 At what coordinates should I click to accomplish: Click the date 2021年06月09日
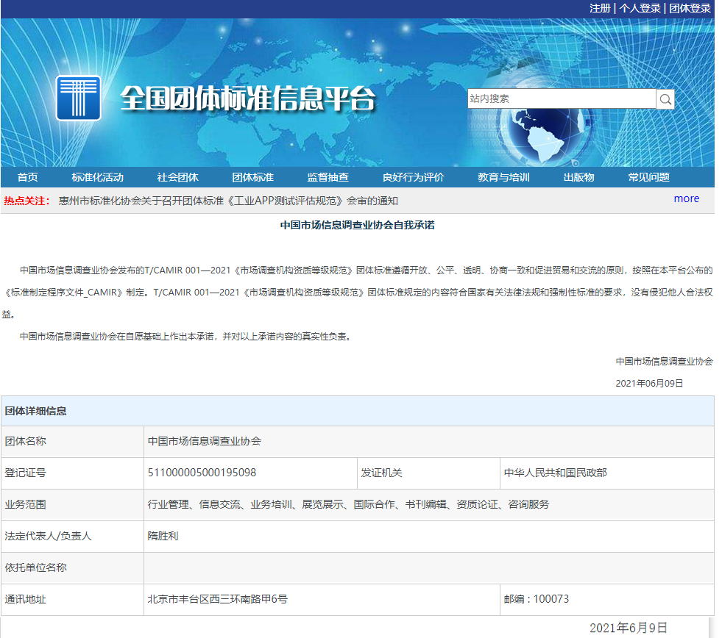pyautogui.click(x=649, y=384)
